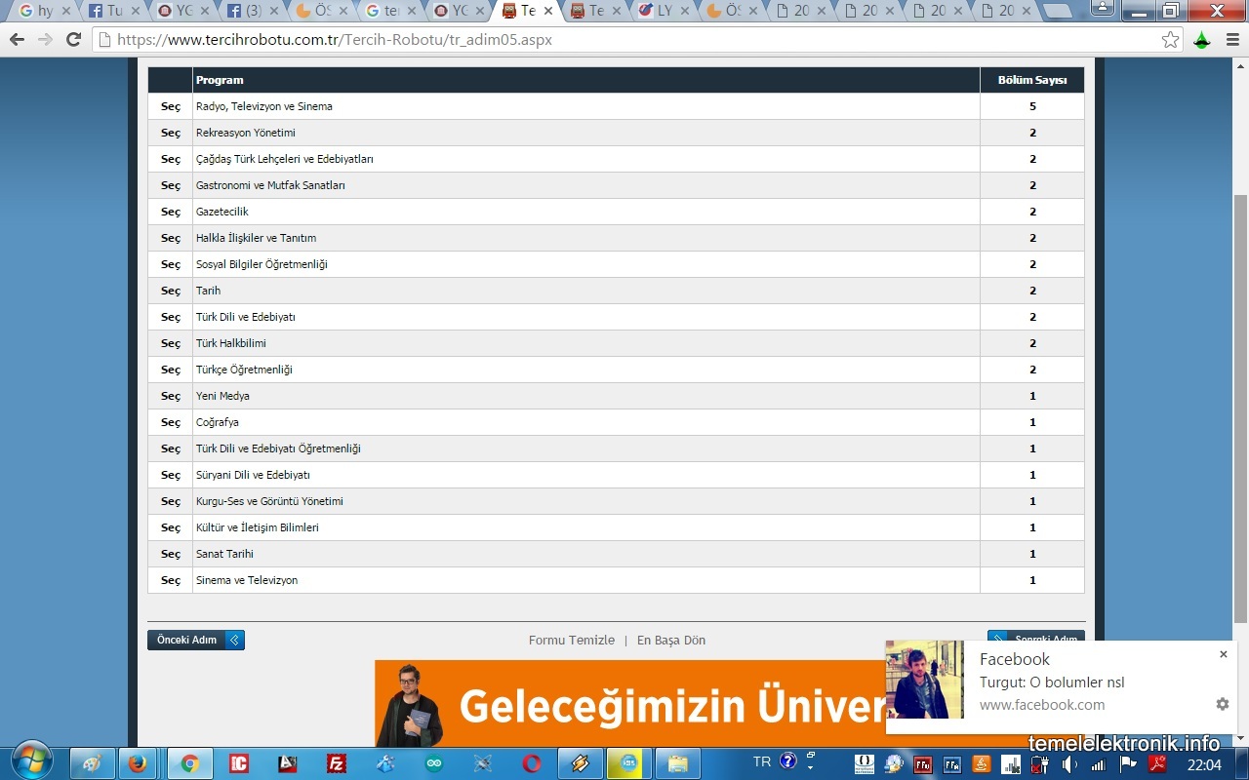Launch FileZilla from the taskbar
The width and height of the screenshot is (1249, 780).
(337, 763)
